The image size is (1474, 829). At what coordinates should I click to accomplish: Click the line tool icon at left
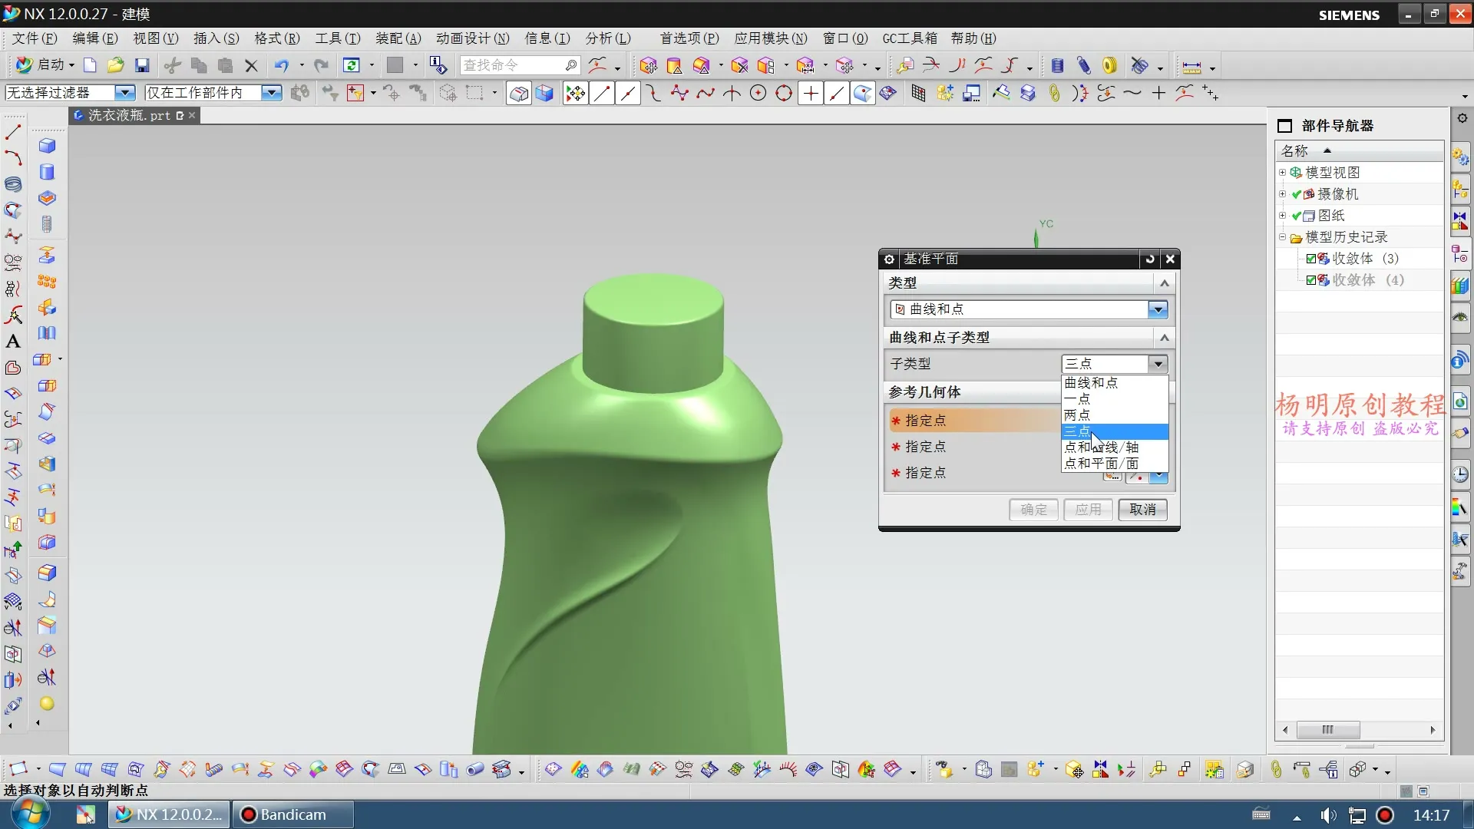pyautogui.click(x=13, y=132)
